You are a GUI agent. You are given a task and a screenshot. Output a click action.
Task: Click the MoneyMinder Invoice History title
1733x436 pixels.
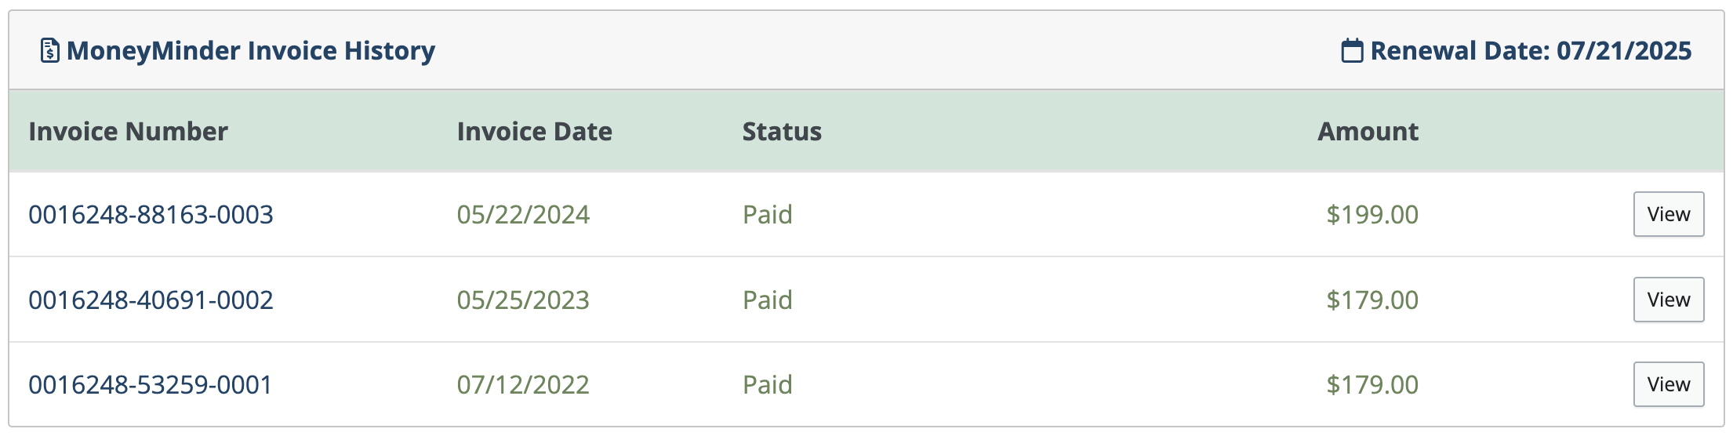[251, 50]
